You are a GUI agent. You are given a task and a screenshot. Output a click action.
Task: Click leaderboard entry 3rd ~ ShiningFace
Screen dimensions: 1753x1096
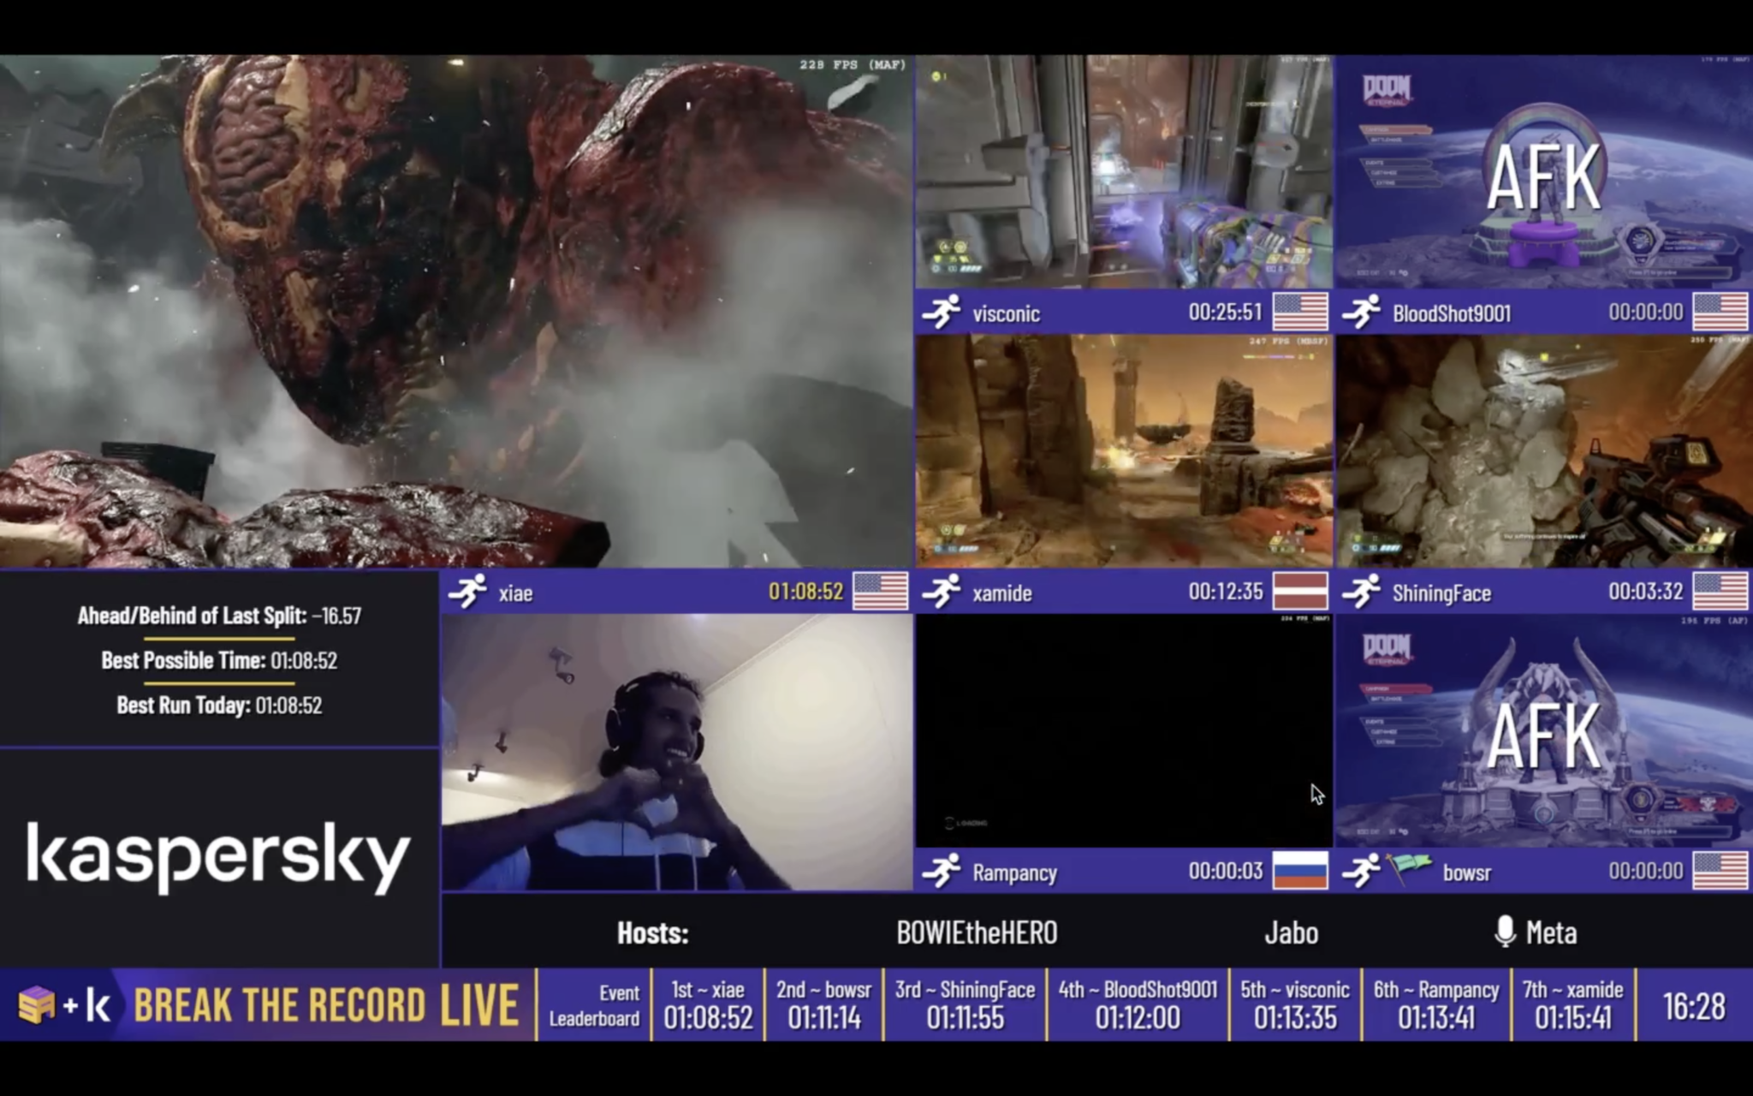click(x=965, y=1004)
